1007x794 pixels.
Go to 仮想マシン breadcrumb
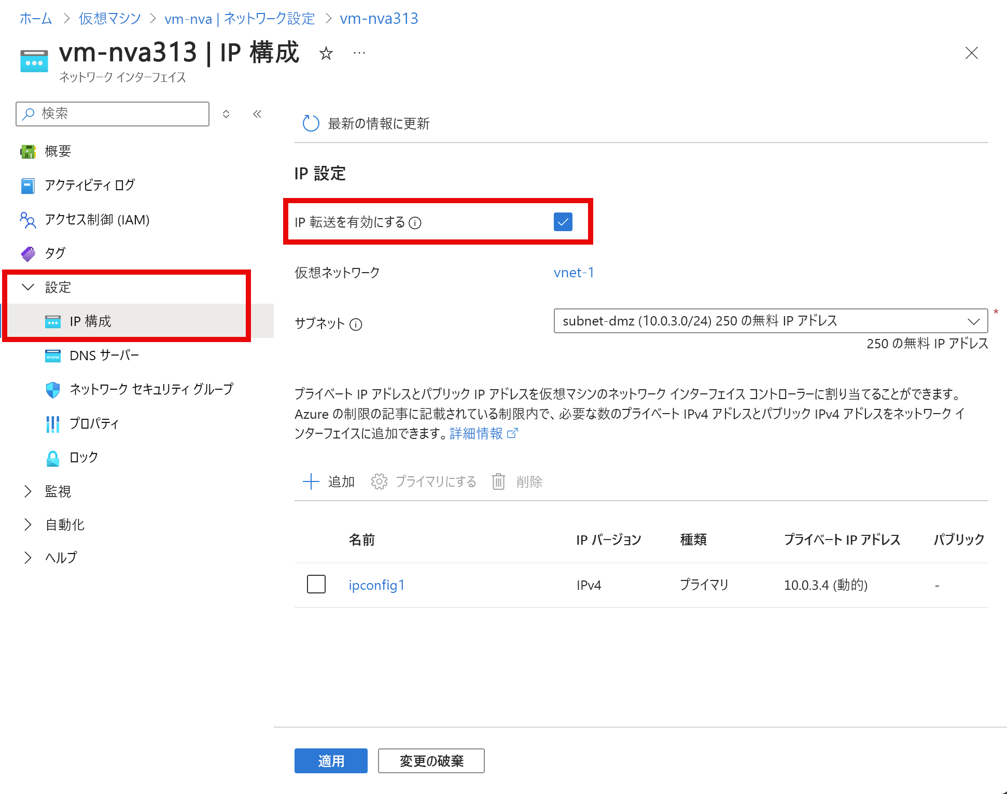click(x=110, y=19)
